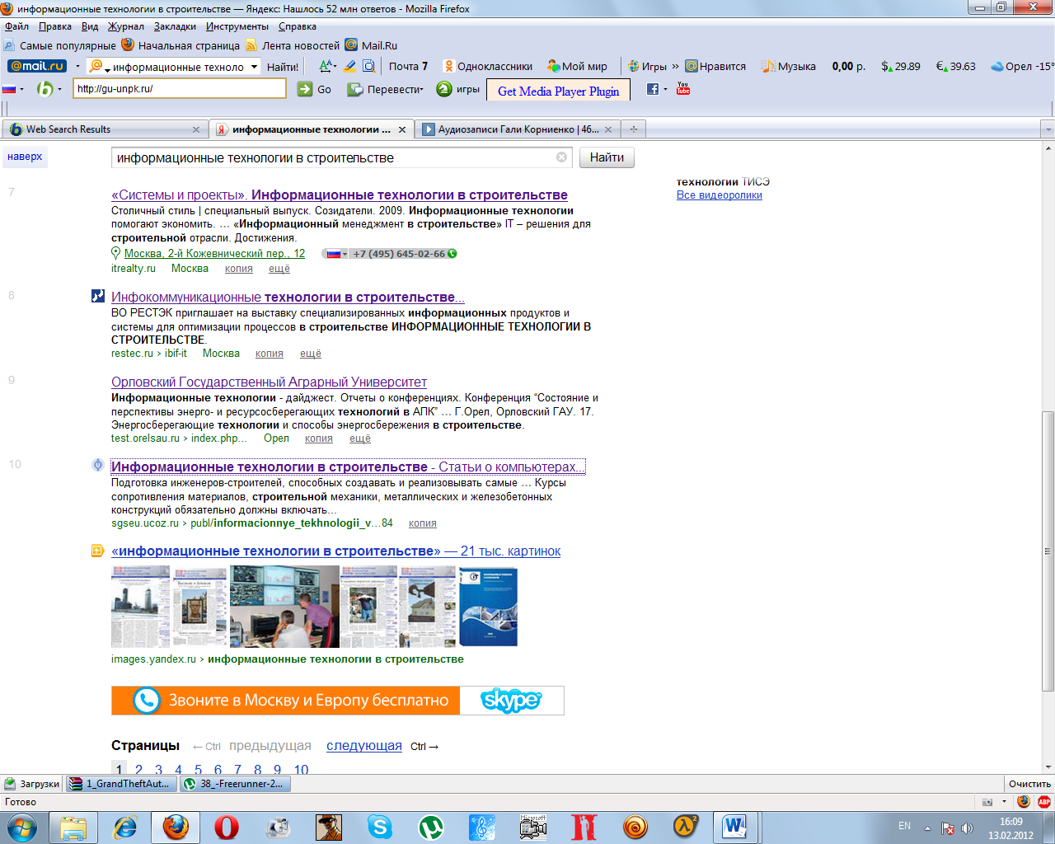This screenshot has height=844, width=1055.
Task: Open the Facebook toolbar dropdown arrow
Action: pos(665,89)
